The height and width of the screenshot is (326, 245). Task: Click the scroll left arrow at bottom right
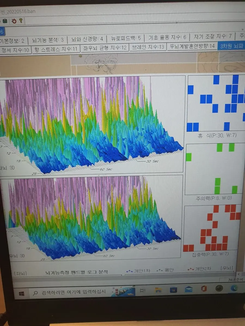tap(239, 274)
